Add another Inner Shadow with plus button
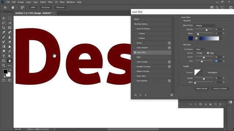The image size is (234, 131). coord(169,48)
